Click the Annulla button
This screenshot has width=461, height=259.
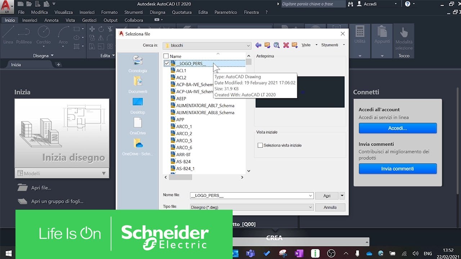[330, 208]
